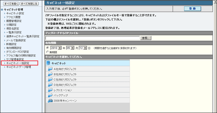The height and width of the screenshot is (113, 217).
Task: Select the date expiry radio button
Action: pyautogui.click(x=48, y=48)
